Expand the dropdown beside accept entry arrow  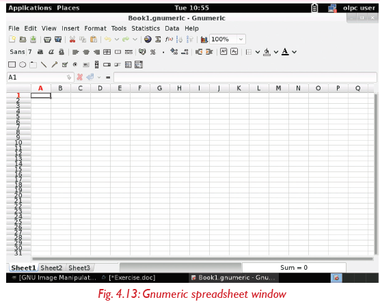pos(99,77)
